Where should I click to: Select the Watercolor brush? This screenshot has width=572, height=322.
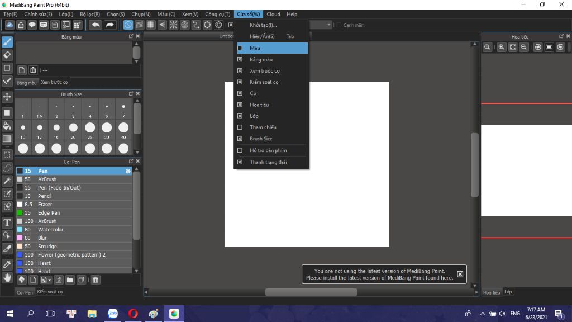74,230
